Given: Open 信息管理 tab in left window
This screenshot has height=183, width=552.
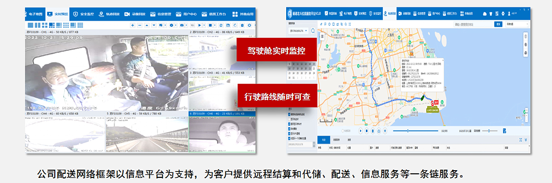Looking at the screenshot, I should tap(160, 14).
